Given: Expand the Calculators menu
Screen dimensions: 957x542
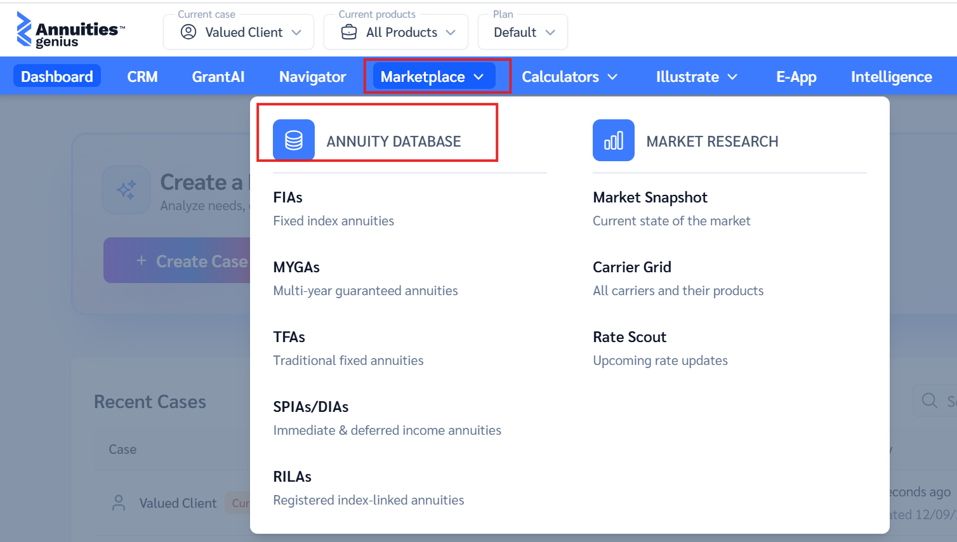Looking at the screenshot, I should [x=569, y=77].
